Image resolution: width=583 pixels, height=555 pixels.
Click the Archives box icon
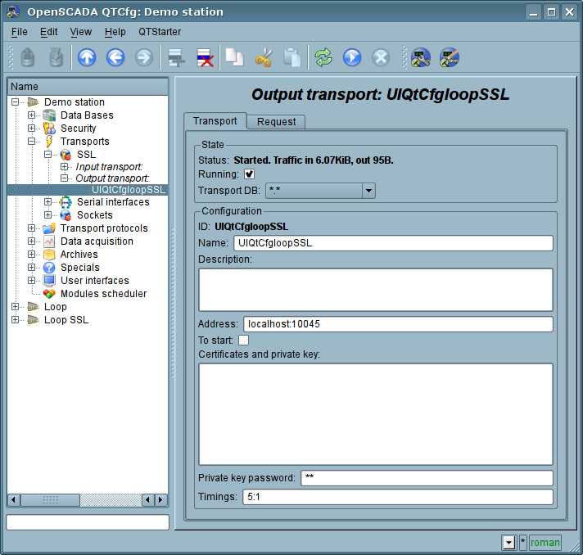tap(49, 255)
